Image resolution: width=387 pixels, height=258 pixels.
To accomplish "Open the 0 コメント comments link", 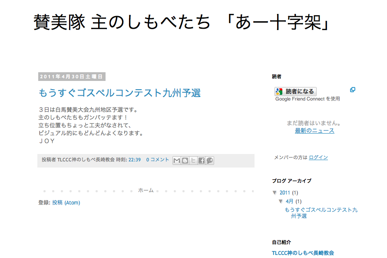I will pos(158,160).
